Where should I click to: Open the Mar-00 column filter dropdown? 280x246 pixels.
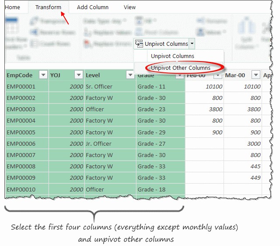255,75
